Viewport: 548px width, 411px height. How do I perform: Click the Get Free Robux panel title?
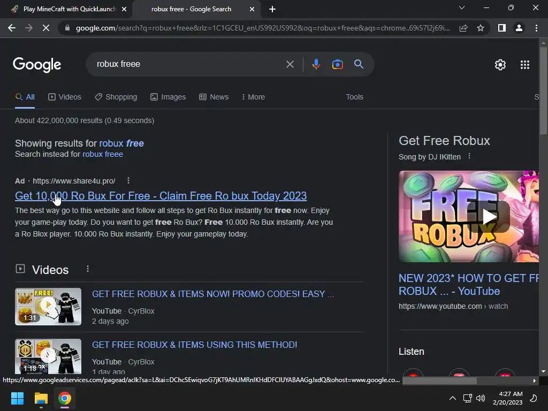tap(444, 141)
